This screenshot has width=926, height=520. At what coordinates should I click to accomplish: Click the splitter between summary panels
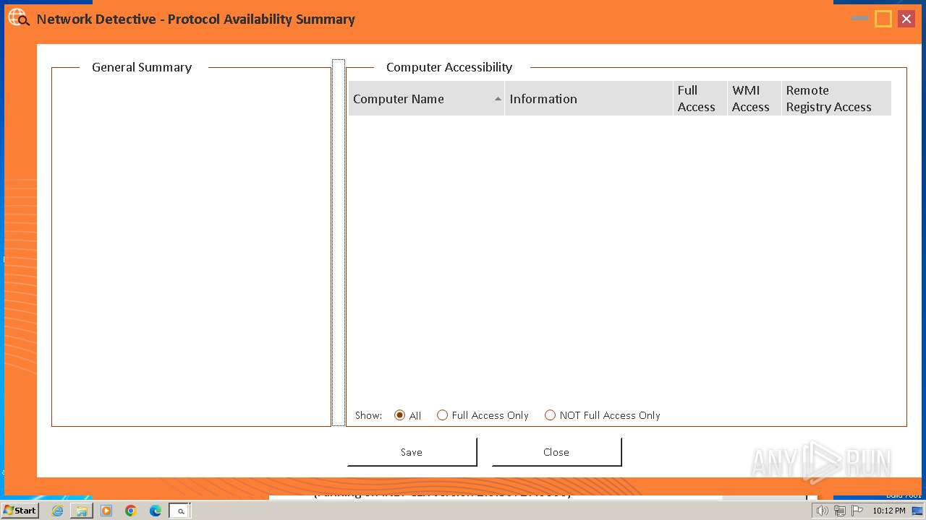[x=339, y=243]
